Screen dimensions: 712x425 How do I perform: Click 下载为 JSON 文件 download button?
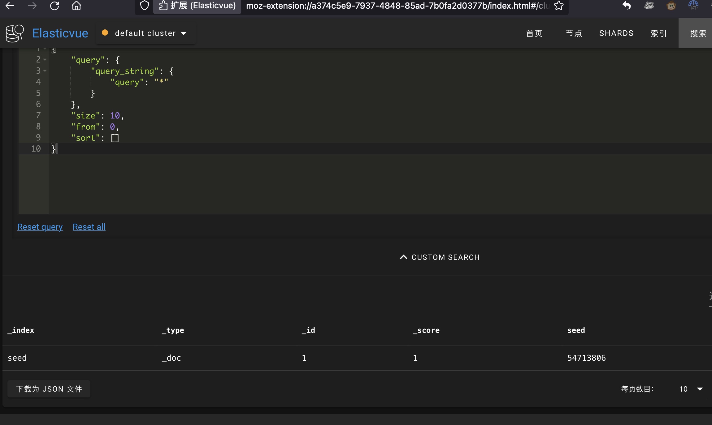click(49, 389)
